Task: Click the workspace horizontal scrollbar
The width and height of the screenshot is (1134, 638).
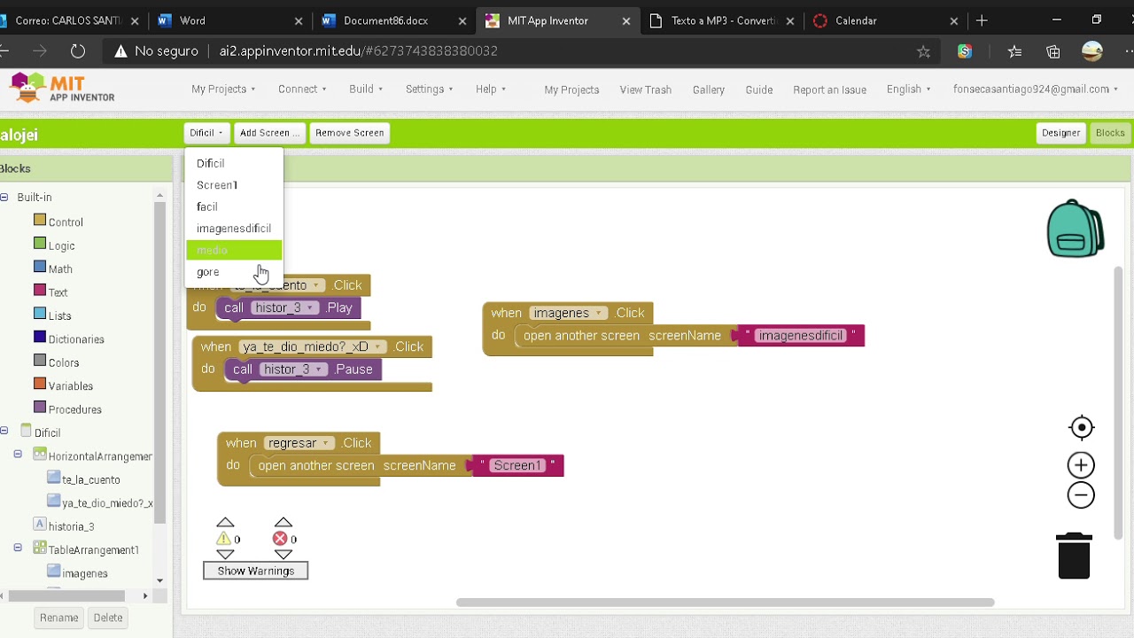Action: 725,603
